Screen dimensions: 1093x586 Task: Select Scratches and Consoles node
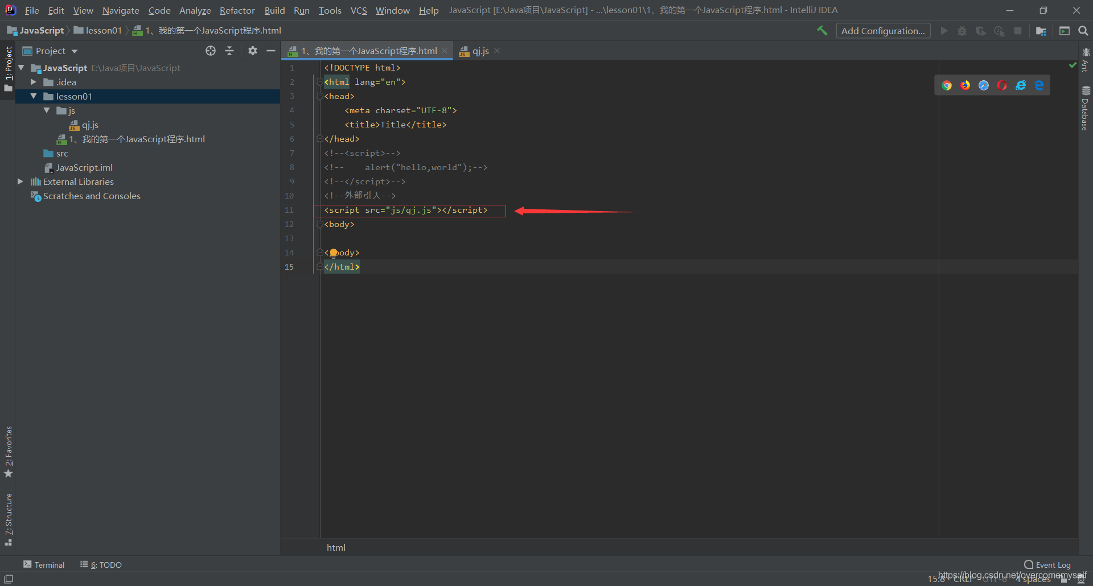point(85,196)
